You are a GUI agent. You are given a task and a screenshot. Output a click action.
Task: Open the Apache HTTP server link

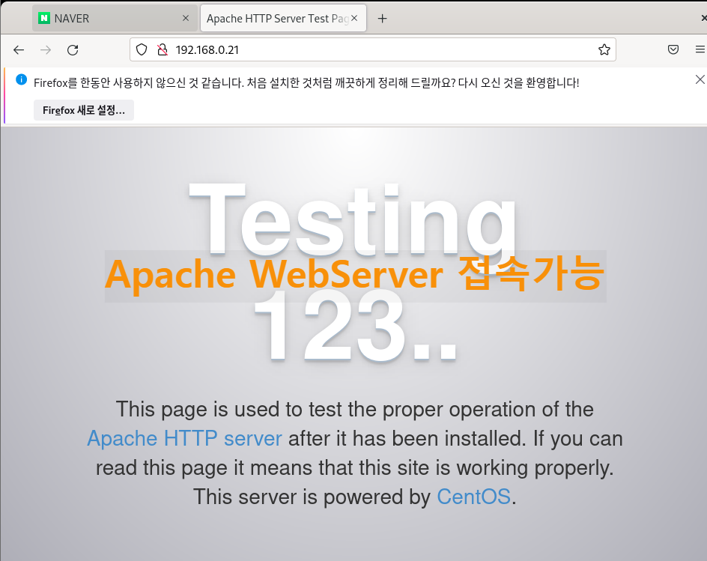(x=184, y=438)
